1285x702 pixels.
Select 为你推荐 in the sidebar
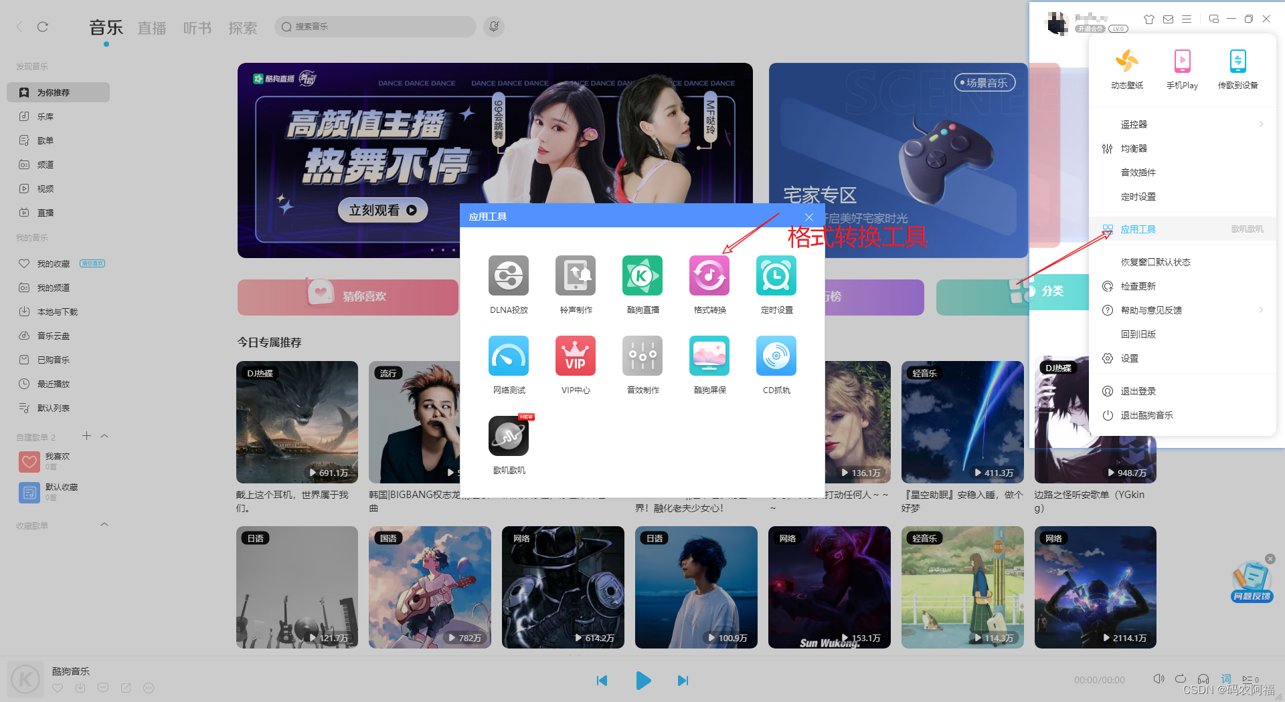(x=58, y=92)
